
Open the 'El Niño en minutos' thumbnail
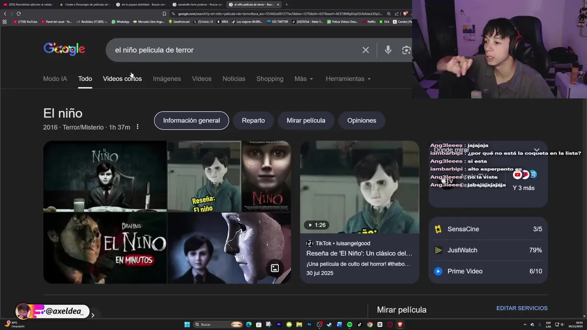coord(105,248)
